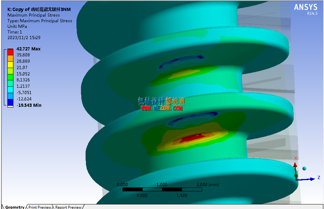The height and width of the screenshot is (209, 324).
Task: Click the 'Type: Maximum Principal Stress' line
Action: pos(40,21)
